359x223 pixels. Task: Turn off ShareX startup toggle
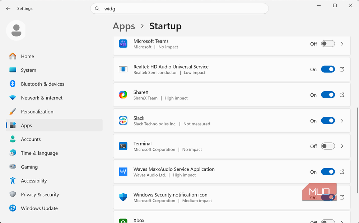[x=328, y=95]
